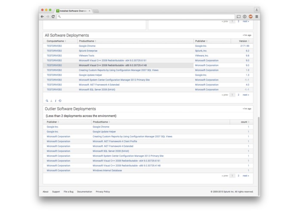Click Splunk Enterprise product name
Screen dimensions: 299x212
point(88,51)
